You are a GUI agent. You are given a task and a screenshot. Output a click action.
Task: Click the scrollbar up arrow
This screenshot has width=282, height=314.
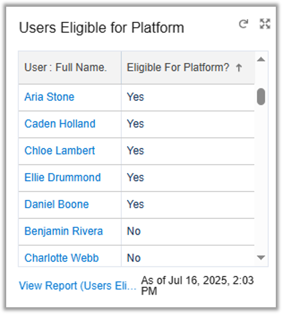coord(261,59)
